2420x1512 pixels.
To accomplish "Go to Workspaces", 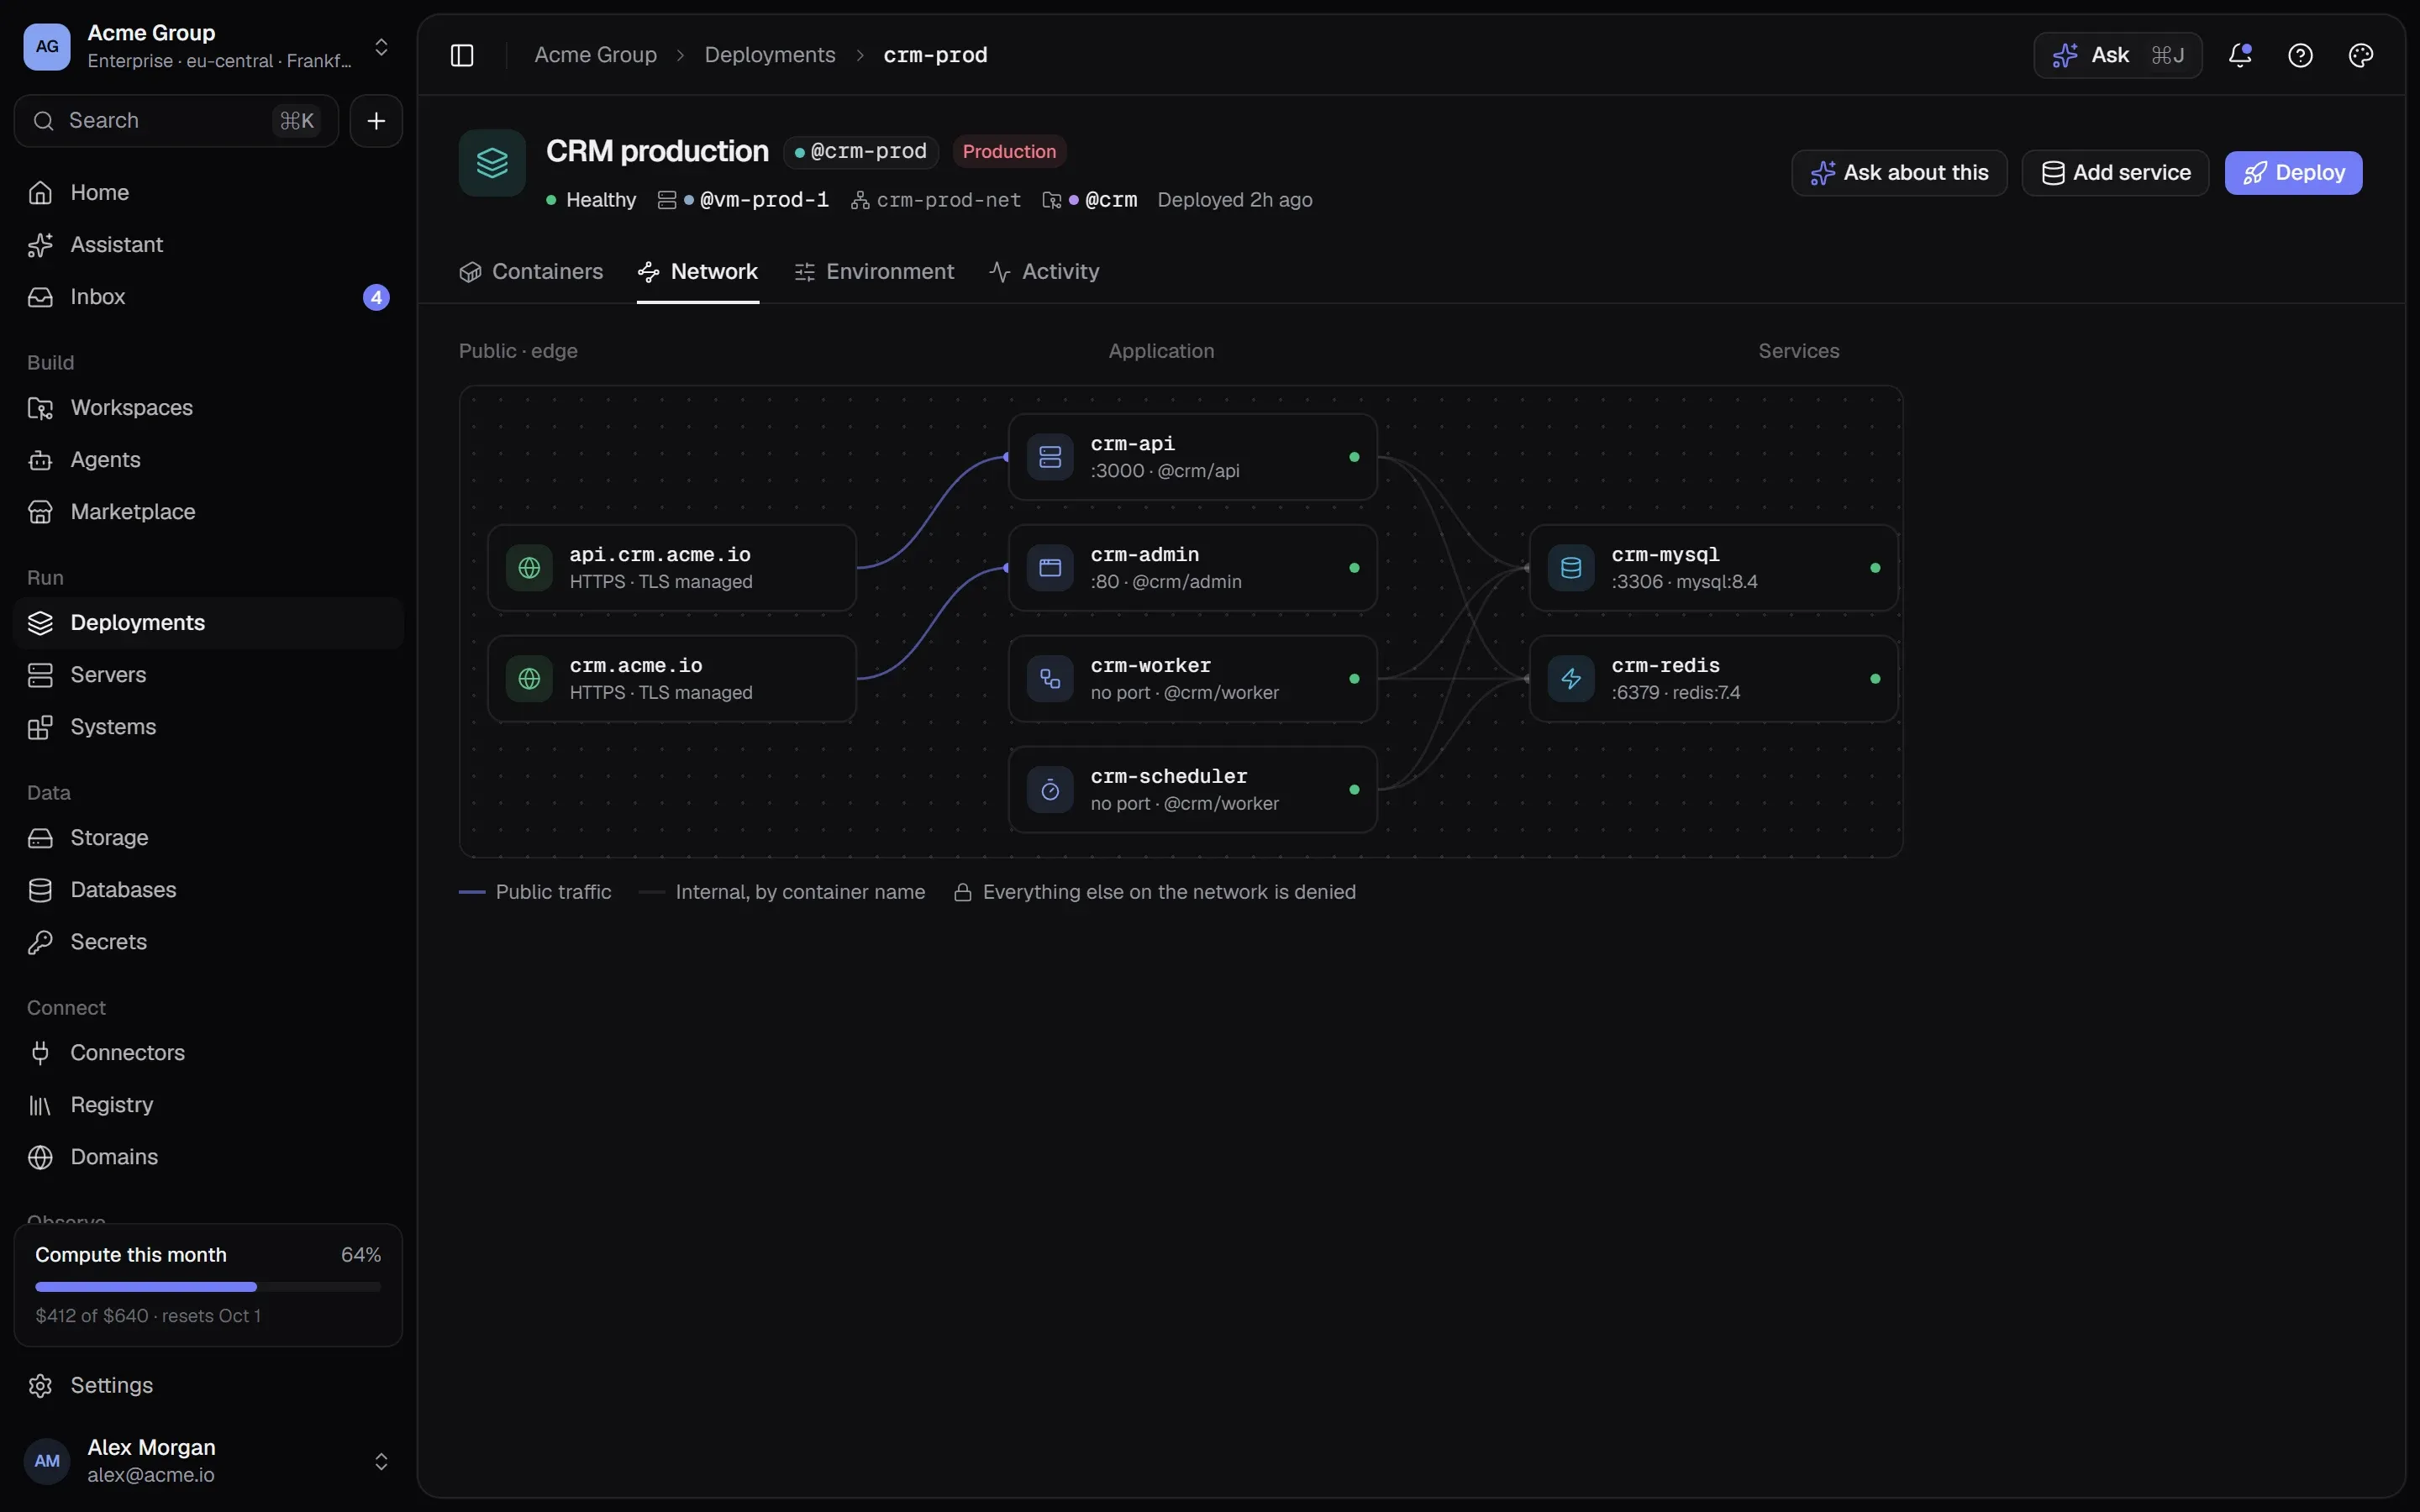I will 208,408.
